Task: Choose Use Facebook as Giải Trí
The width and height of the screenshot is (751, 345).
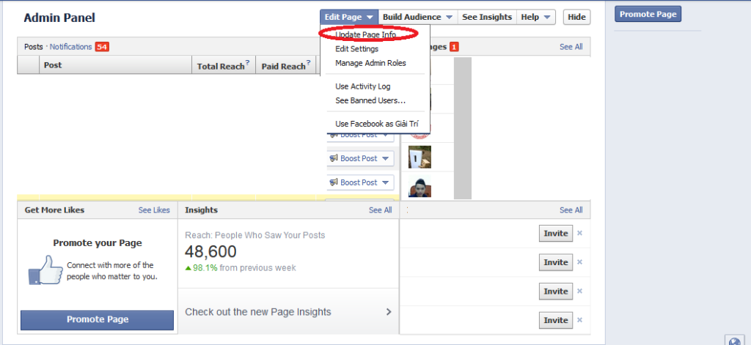Action: tap(377, 124)
